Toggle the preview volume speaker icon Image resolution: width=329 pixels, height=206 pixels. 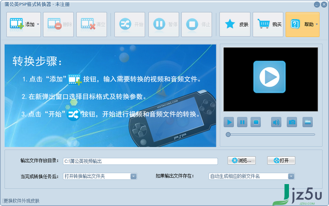(x=276, y=122)
